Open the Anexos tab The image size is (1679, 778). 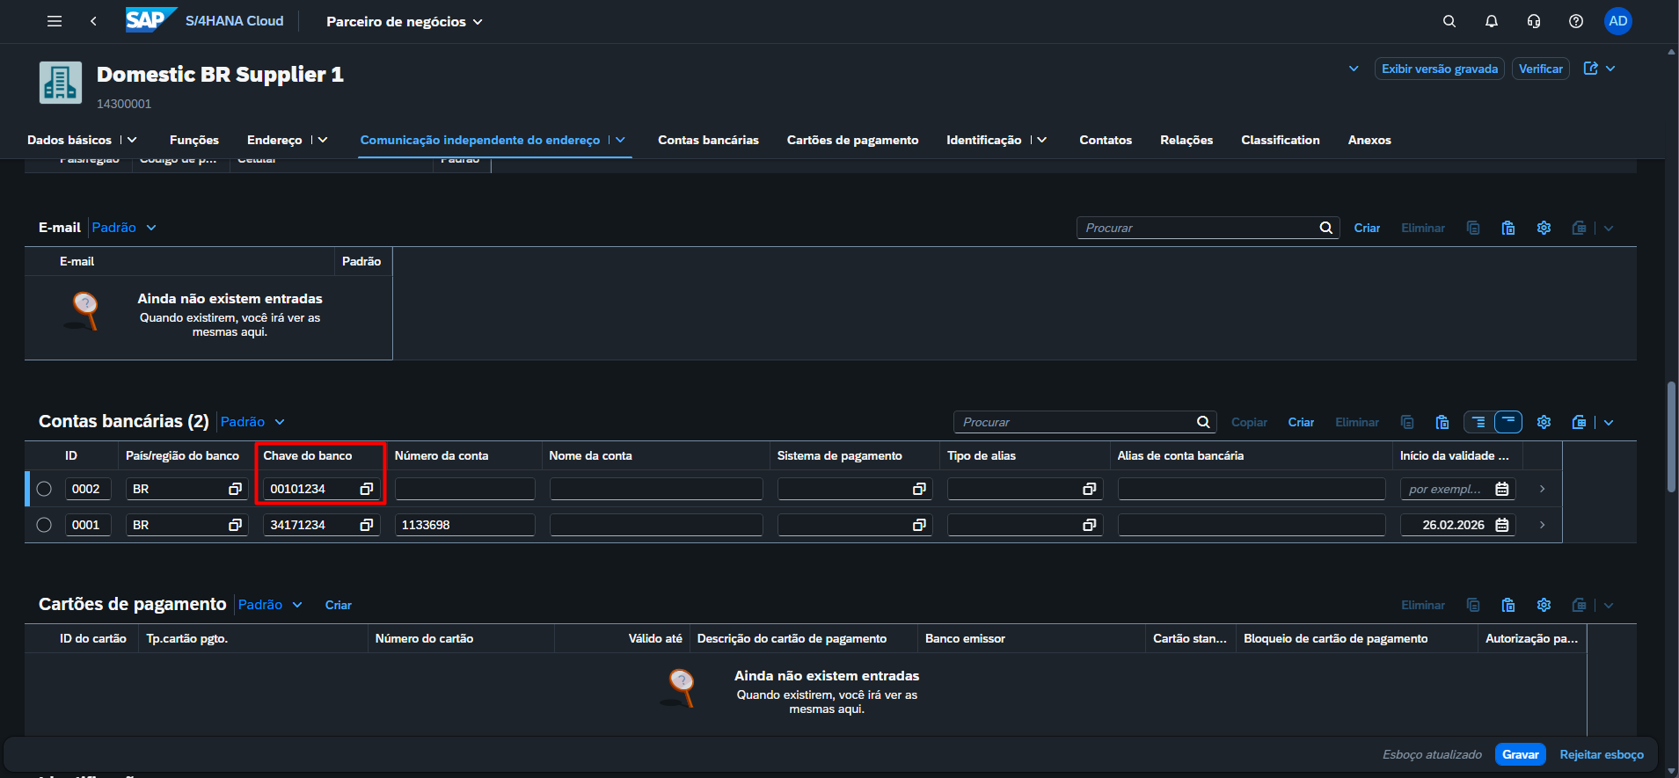point(1369,140)
